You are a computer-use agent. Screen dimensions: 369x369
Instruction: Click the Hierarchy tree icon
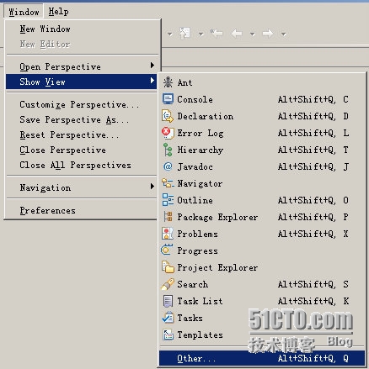(x=168, y=150)
